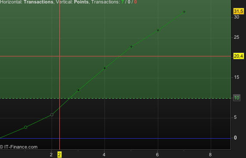Click the 0 tick on vertical axis

click(235, 138)
